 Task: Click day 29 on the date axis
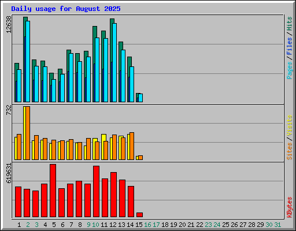(260, 225)
